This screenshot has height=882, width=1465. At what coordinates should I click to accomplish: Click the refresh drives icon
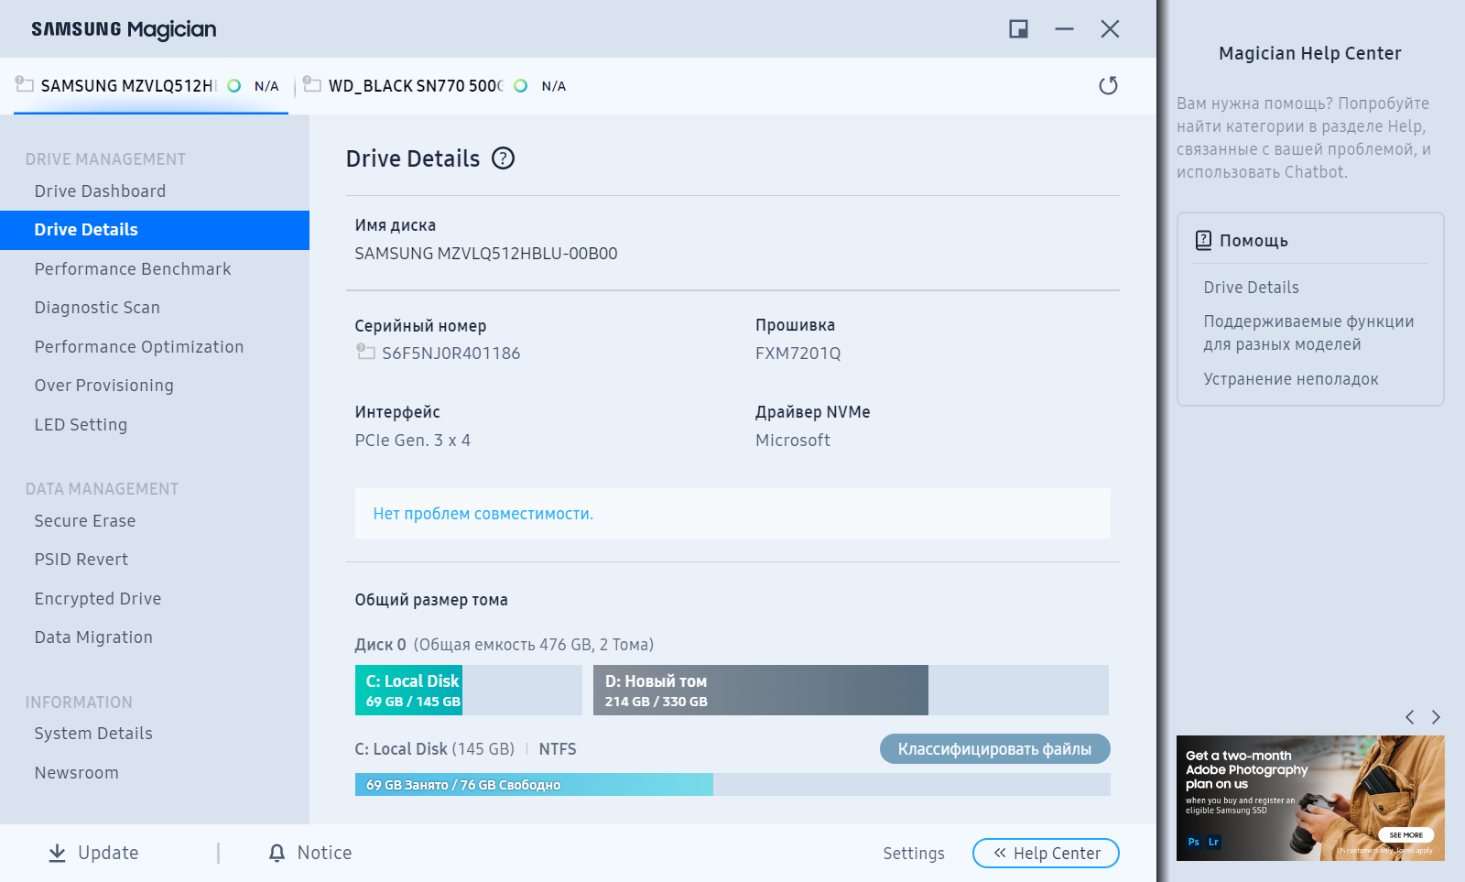pyautogui.click(x=1108, y=86)
